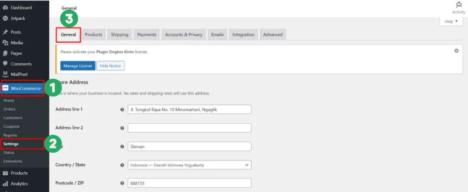Image resolution: width=468 pixels, height=192 pixels.
Task: Click help icon beside City field
Action: click(122, 146)
